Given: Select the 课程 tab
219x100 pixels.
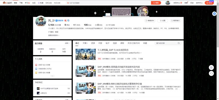Looking at the screenshot, I should tap(122, 43).
